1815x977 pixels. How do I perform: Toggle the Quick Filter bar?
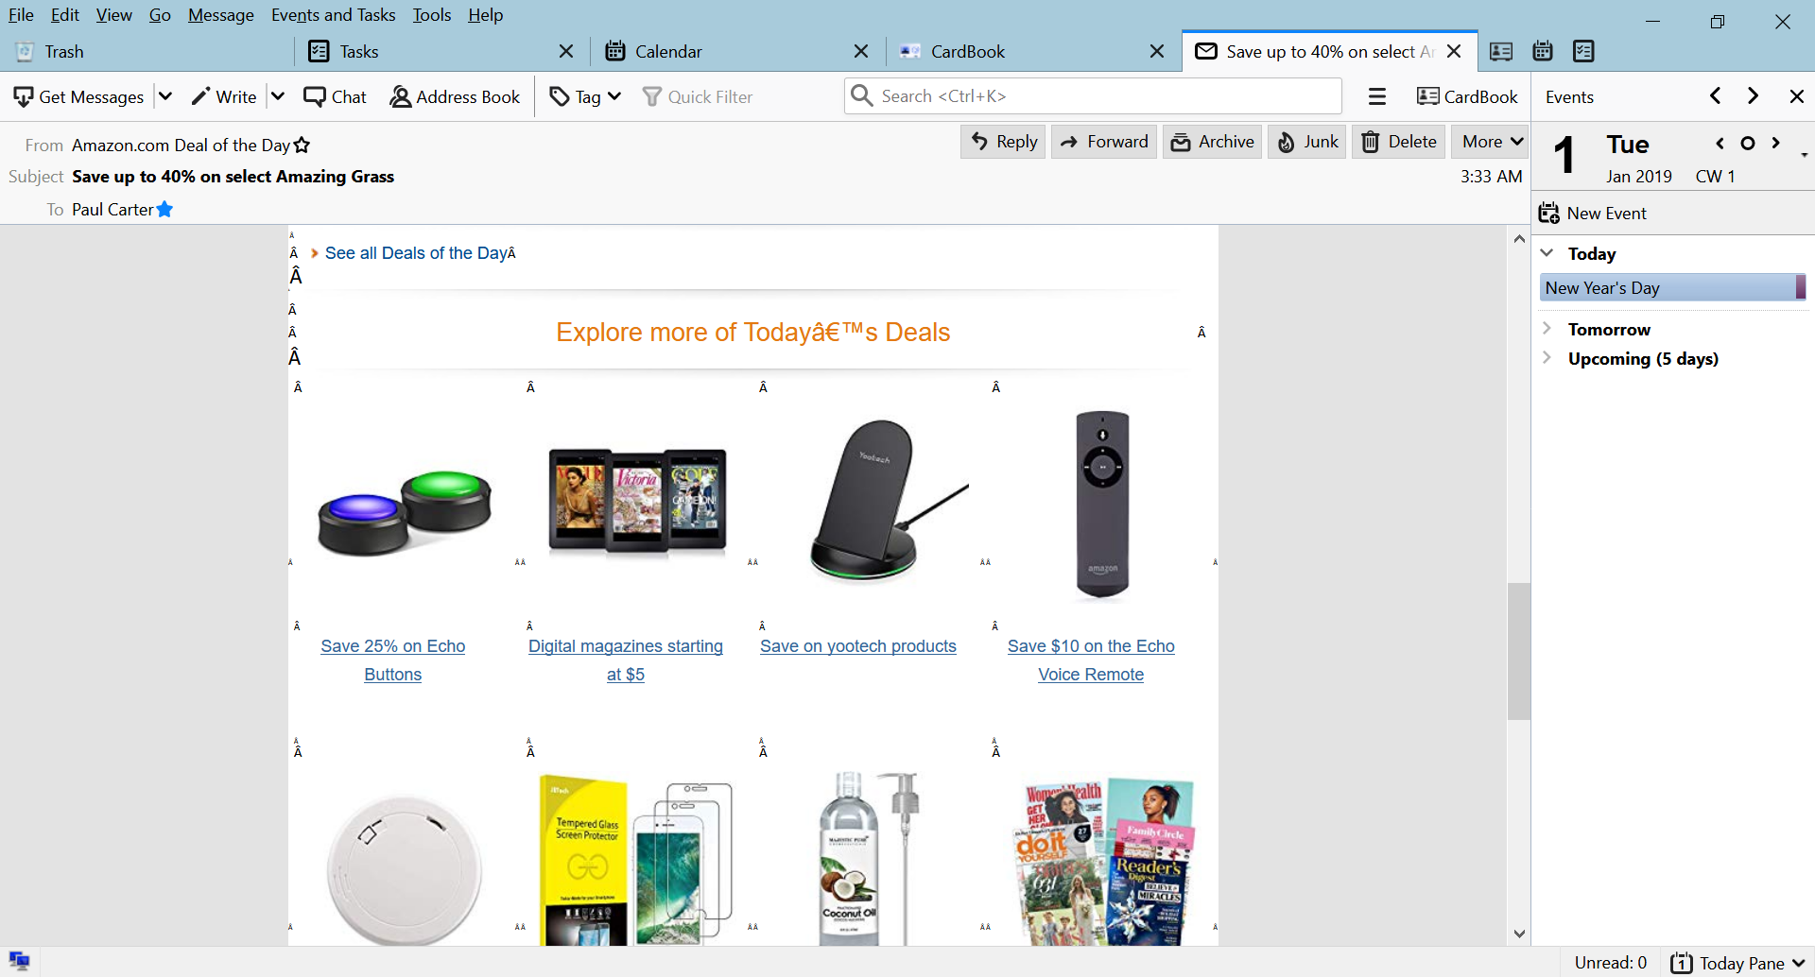pyautogui.click(x=698, y=96)
